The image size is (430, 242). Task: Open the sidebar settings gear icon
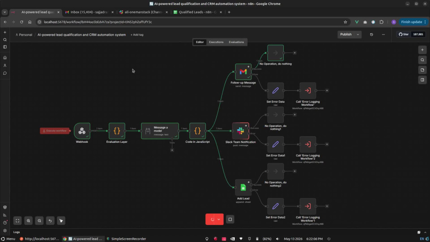(x=5, y=230)
